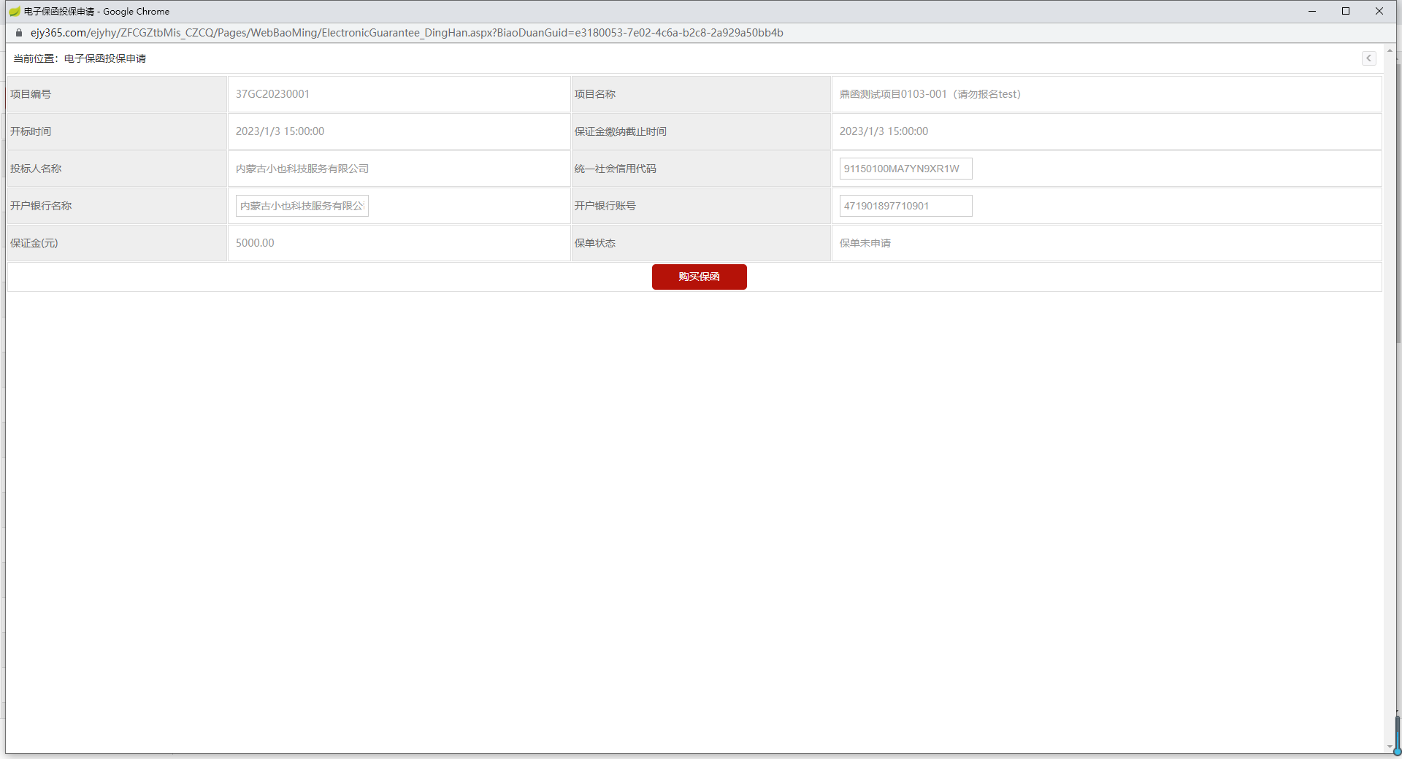Click the 项目名称 label cell
1402x759 pixels.
(x=701, y=94)
